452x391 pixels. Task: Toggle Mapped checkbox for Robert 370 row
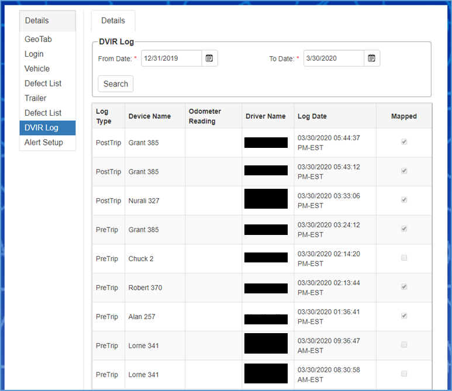(404, 287)
